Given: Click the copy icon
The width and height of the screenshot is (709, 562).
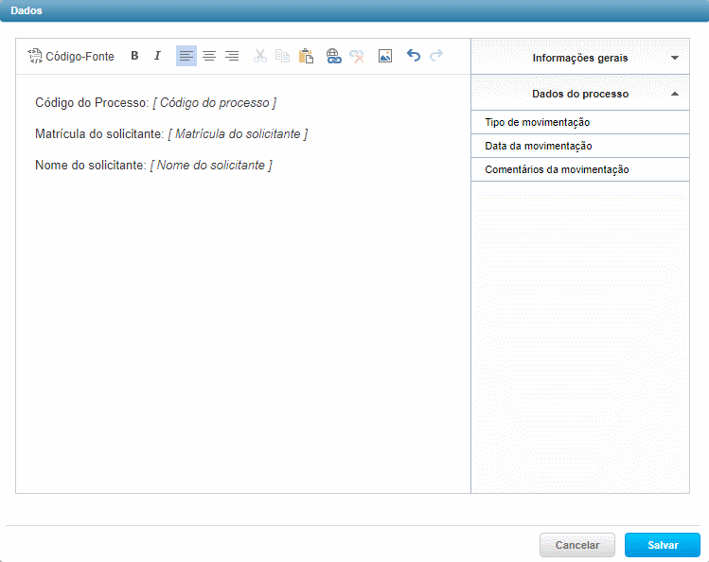Looking at the screenshot, I should [282, 56].
